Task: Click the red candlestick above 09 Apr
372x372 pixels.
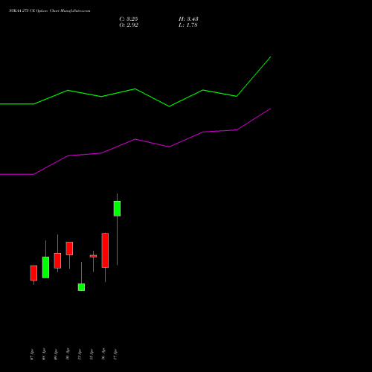Action: (x=57, y=260)
